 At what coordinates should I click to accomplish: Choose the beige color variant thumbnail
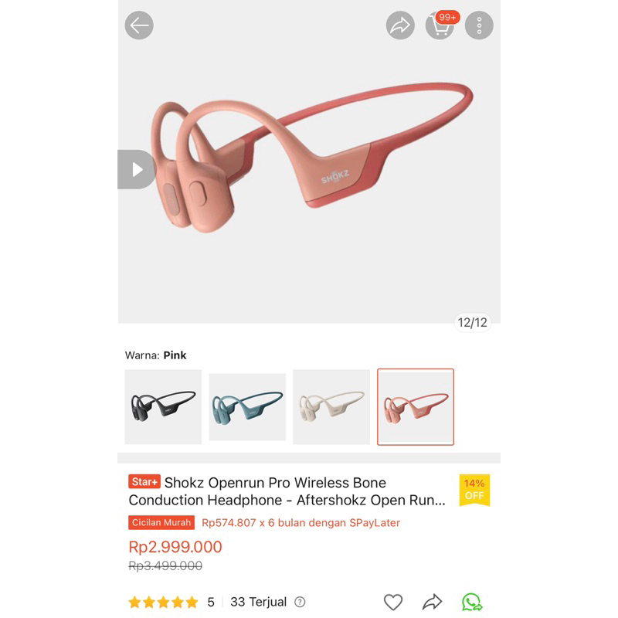coord(331,407)
